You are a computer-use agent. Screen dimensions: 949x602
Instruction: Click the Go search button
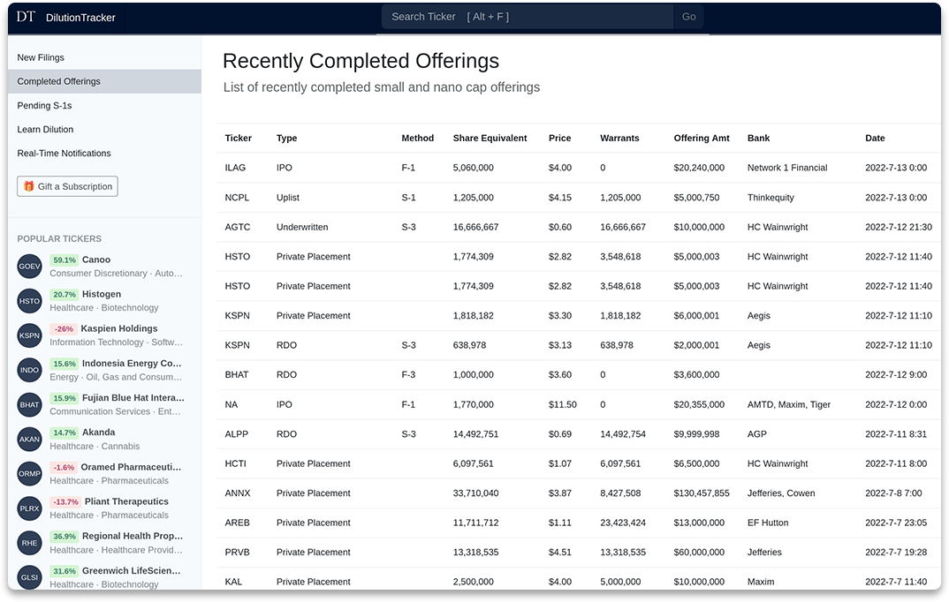[x=688, y=17]
